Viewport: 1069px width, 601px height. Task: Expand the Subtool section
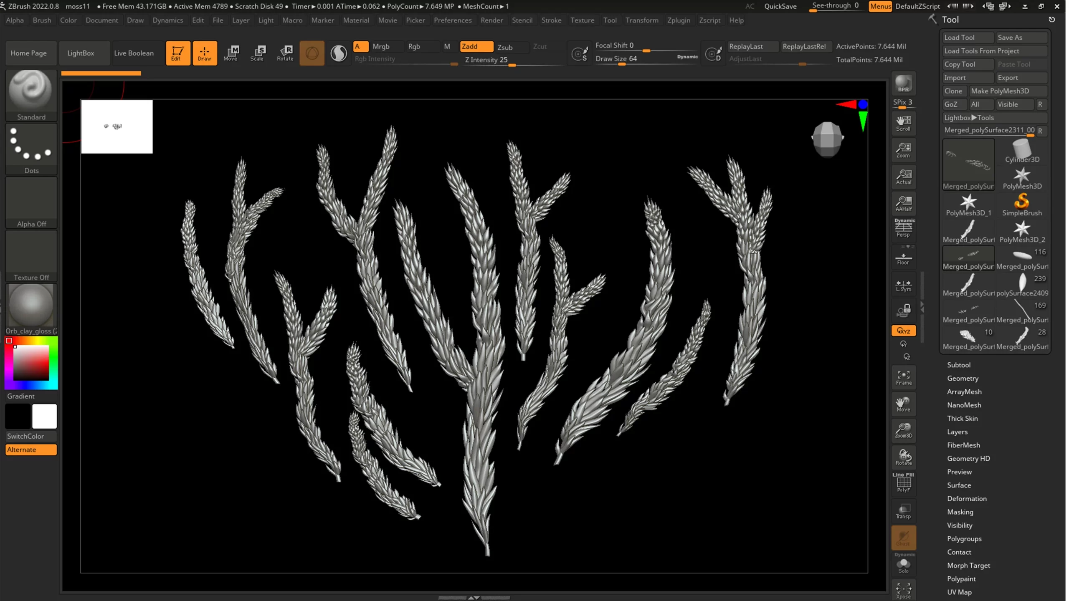pyautogui.click(x=958, y=365)
